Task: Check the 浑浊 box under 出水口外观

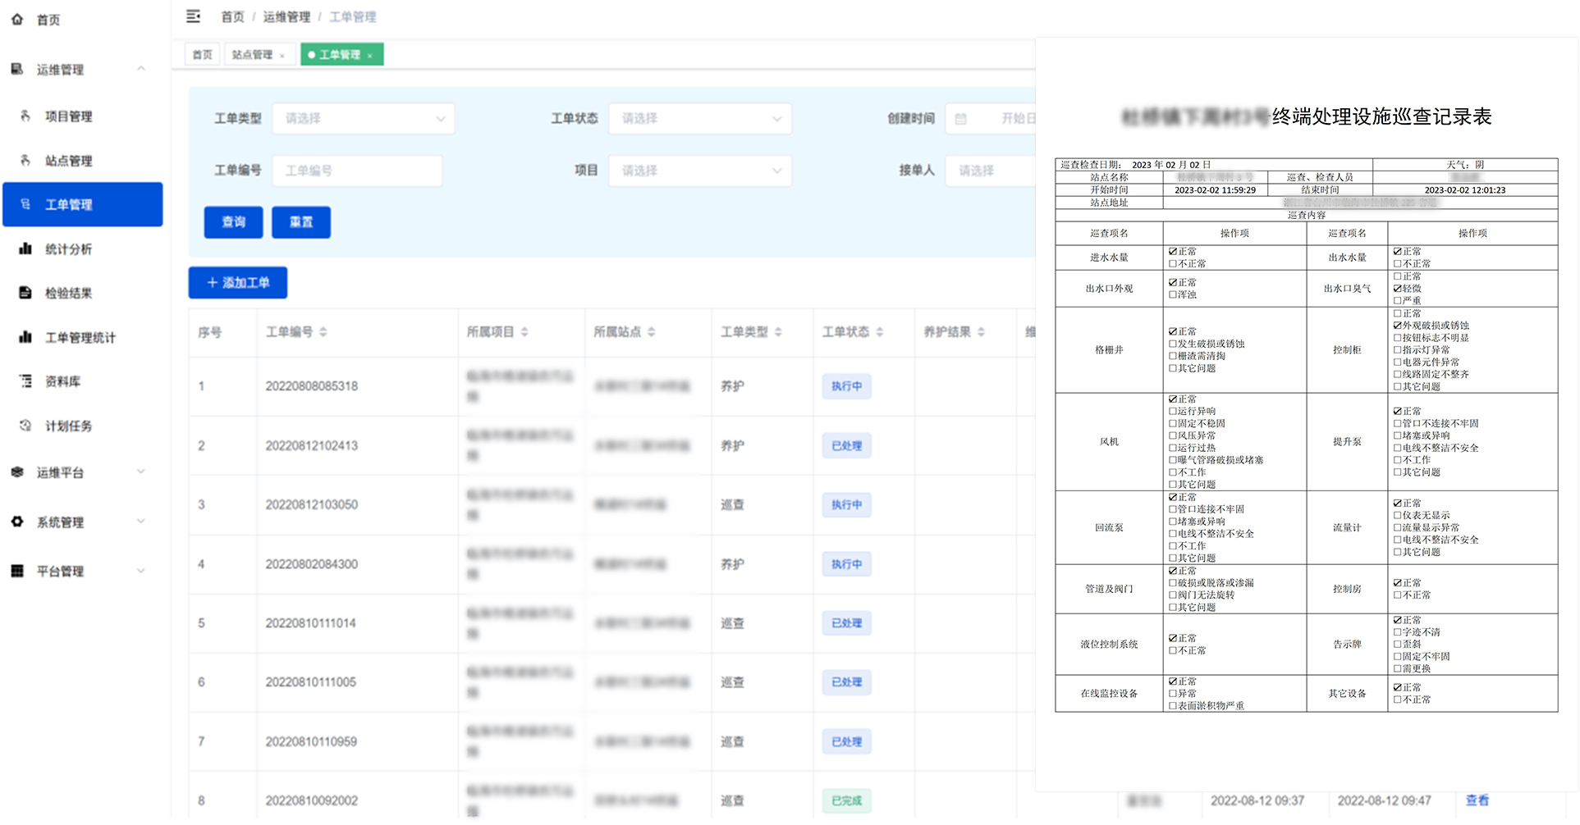Action: click(x=1172, y=294)
